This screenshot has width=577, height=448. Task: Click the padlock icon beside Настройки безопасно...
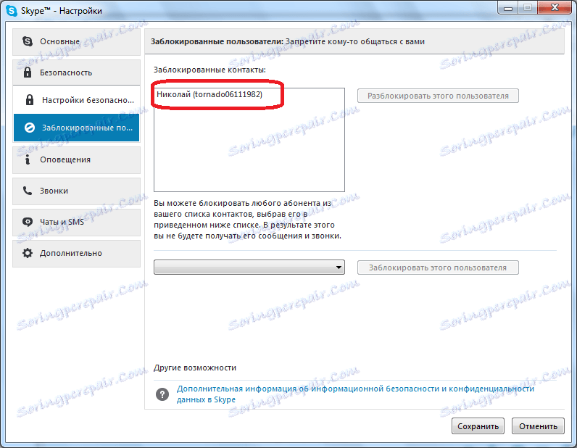click(x=30, y=100)
